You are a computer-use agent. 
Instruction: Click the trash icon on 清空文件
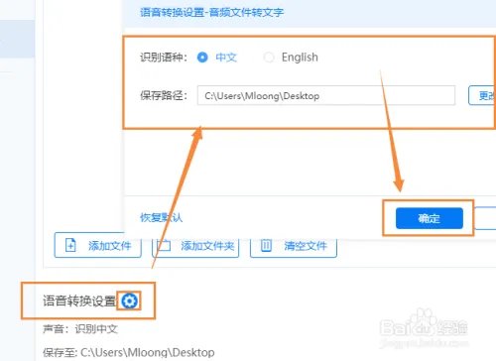[x=266, y=246]
